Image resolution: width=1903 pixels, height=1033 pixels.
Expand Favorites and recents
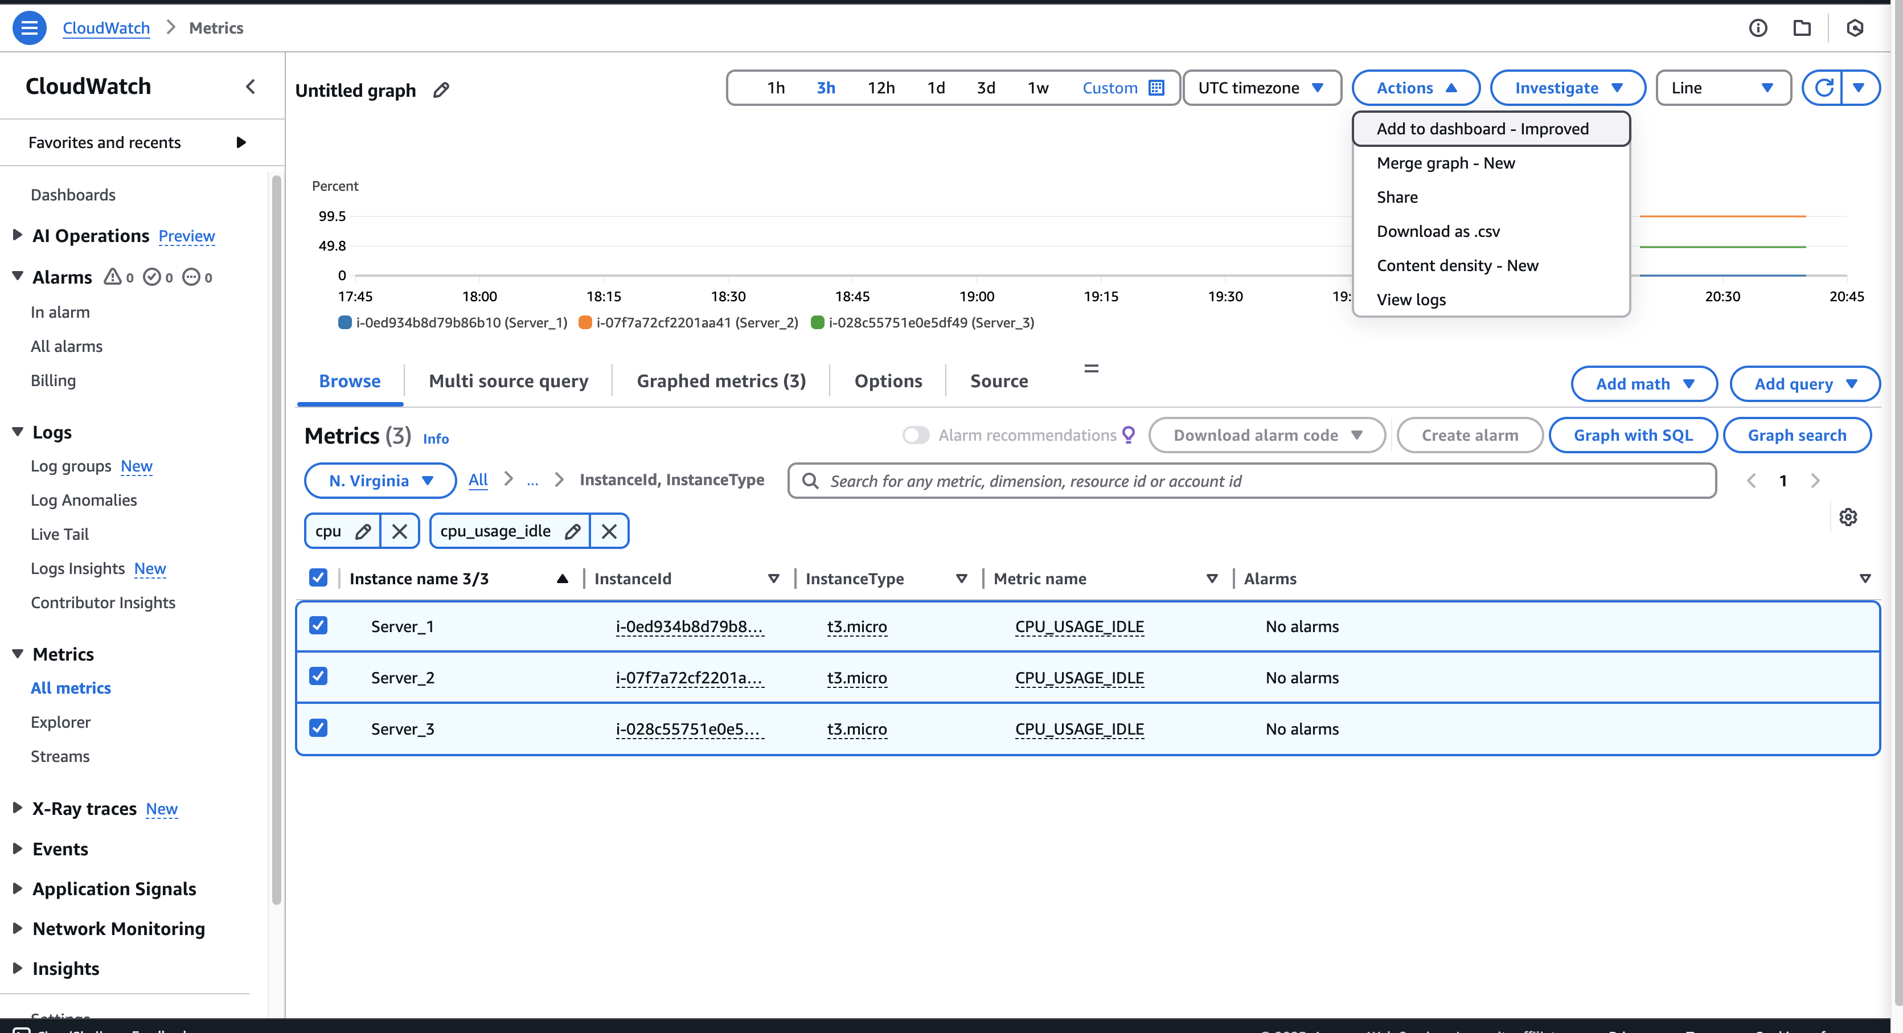(x=241, y=142)
